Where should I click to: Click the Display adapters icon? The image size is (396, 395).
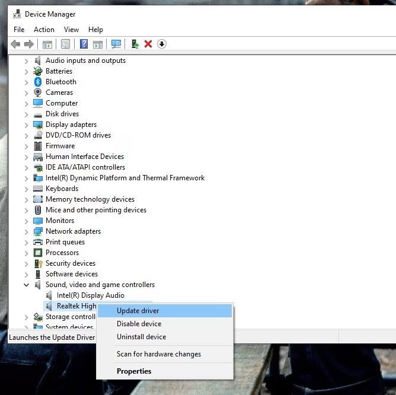pyautogui.click(x=38, y=125)
